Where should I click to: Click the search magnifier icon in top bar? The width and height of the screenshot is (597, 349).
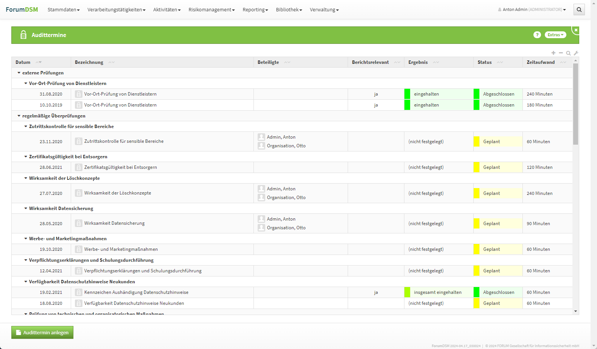pyautogui.click(x=579, y=10)
